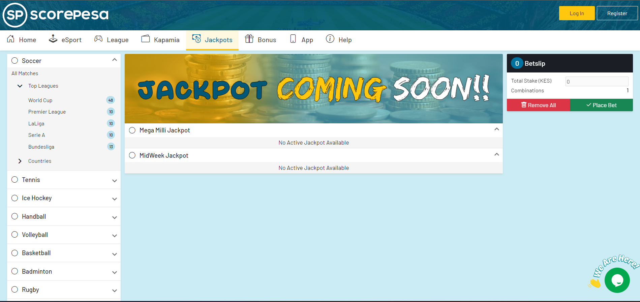This screenshot has width=640, height=302.
Task: Select the Tennis radio button
Action: pos(15,180)
